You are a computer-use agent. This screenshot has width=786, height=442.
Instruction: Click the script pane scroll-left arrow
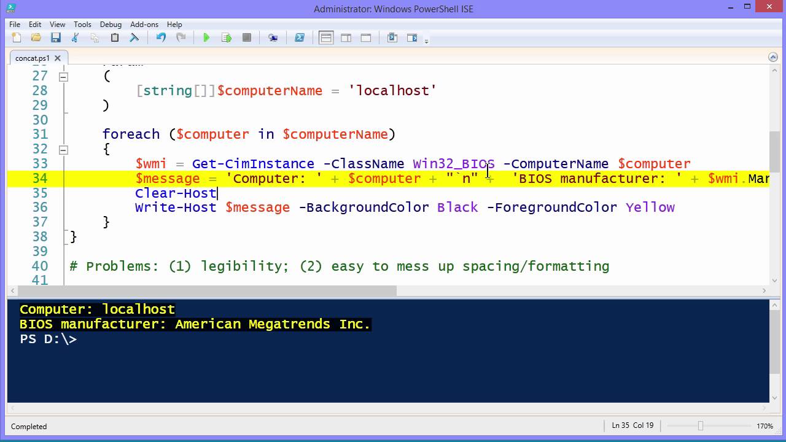pyautogui.click(x=12, y=290)
